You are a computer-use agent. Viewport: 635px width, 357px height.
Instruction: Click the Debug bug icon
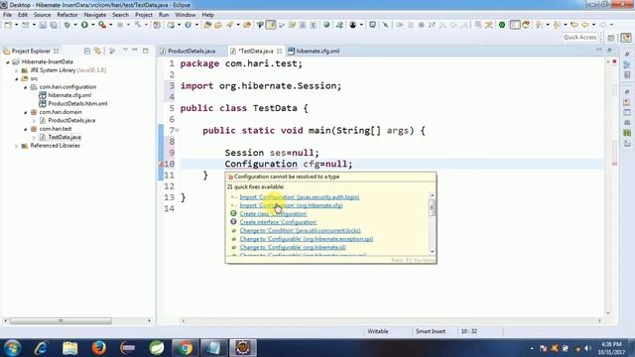(x=67, y=25)
